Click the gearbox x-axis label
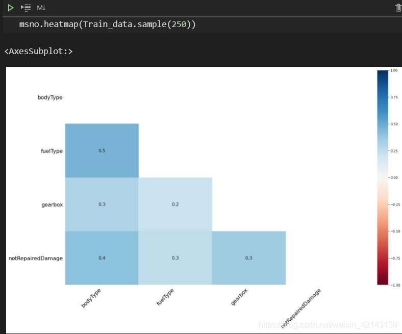Viewport: 402px width, 334px height. coord(239,297)
